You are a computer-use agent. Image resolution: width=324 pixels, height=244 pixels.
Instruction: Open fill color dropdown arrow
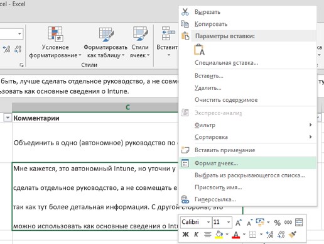(x=227, y=235)
